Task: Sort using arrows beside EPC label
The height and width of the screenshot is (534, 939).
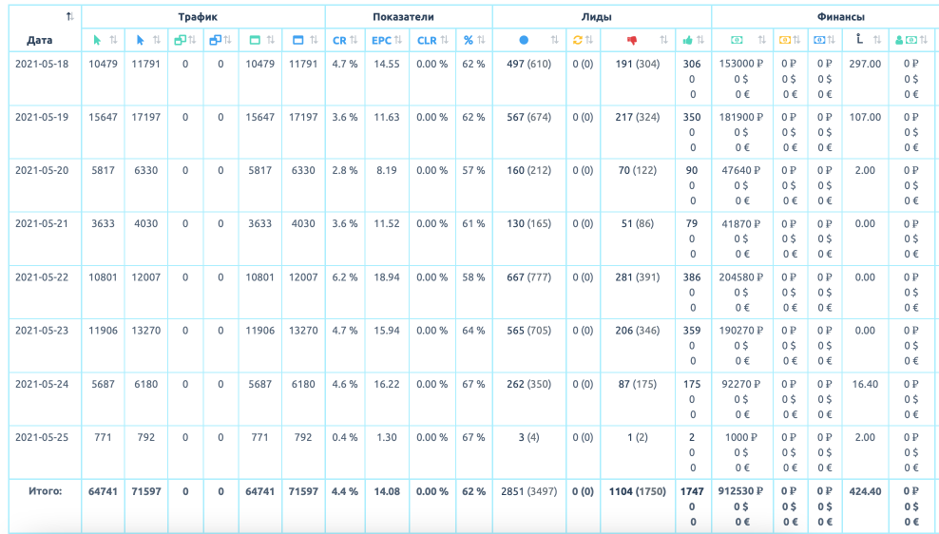Action: pos(398,40)
